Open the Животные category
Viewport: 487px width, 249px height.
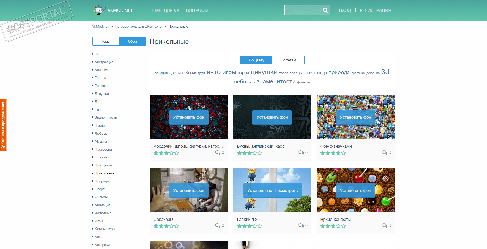tap(103, 213)
